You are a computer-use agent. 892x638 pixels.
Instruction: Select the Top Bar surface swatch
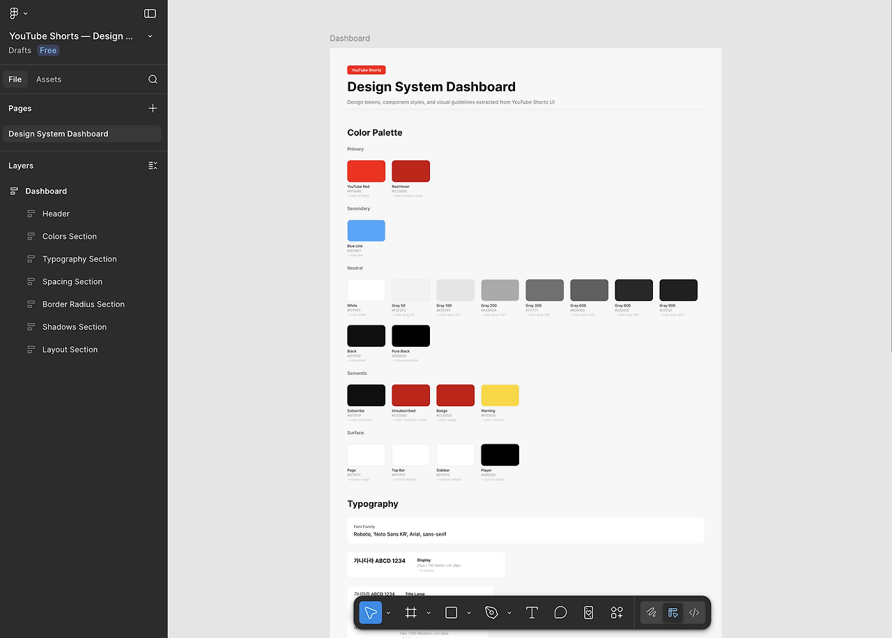(x=411, y=455)
